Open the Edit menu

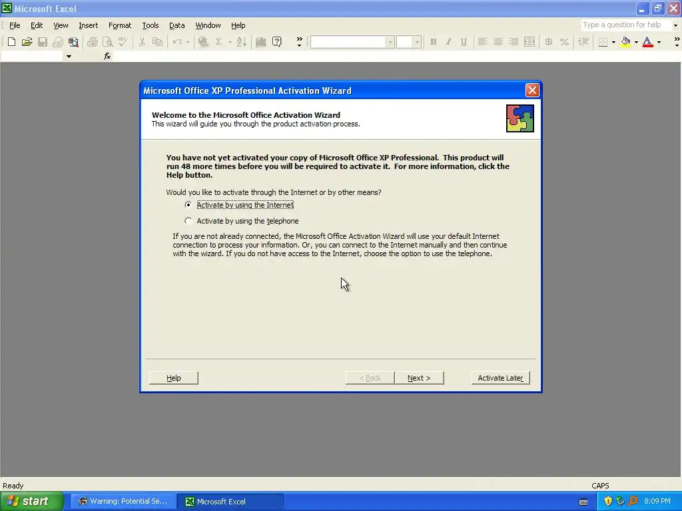click(x=37, y=25)
